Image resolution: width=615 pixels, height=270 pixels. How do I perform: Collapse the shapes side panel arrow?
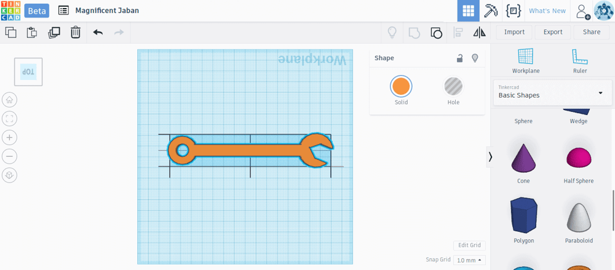490,157
